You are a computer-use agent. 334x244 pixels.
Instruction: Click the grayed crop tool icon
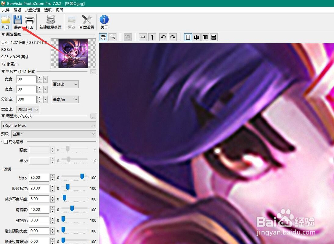point(127,37)
